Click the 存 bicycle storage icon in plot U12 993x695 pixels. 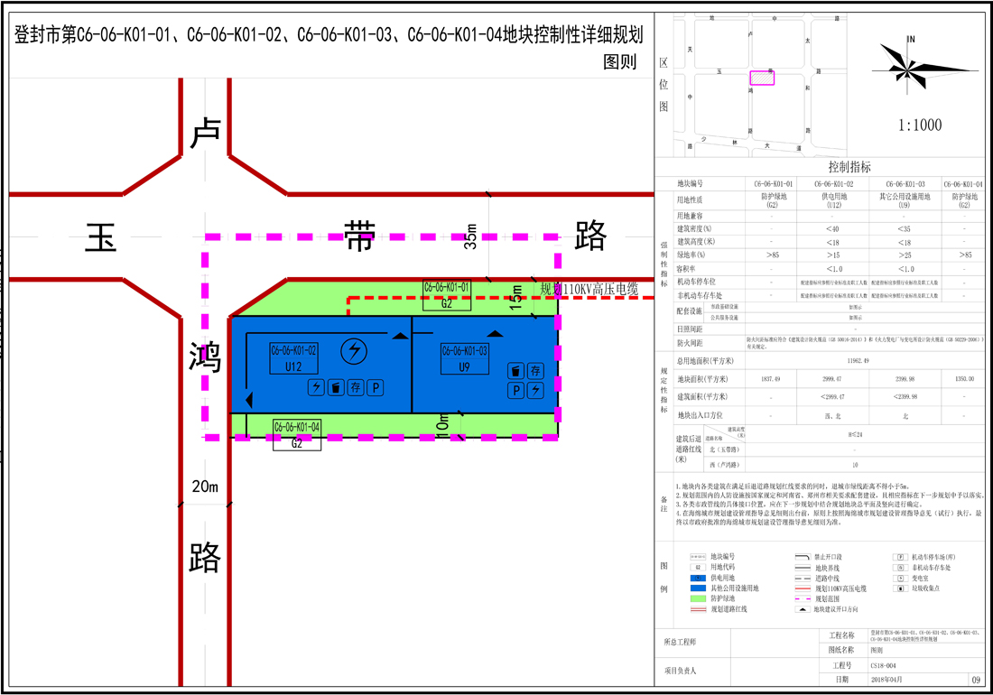(355, 388)
